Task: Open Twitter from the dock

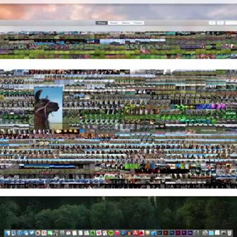Action: (31, 233)
